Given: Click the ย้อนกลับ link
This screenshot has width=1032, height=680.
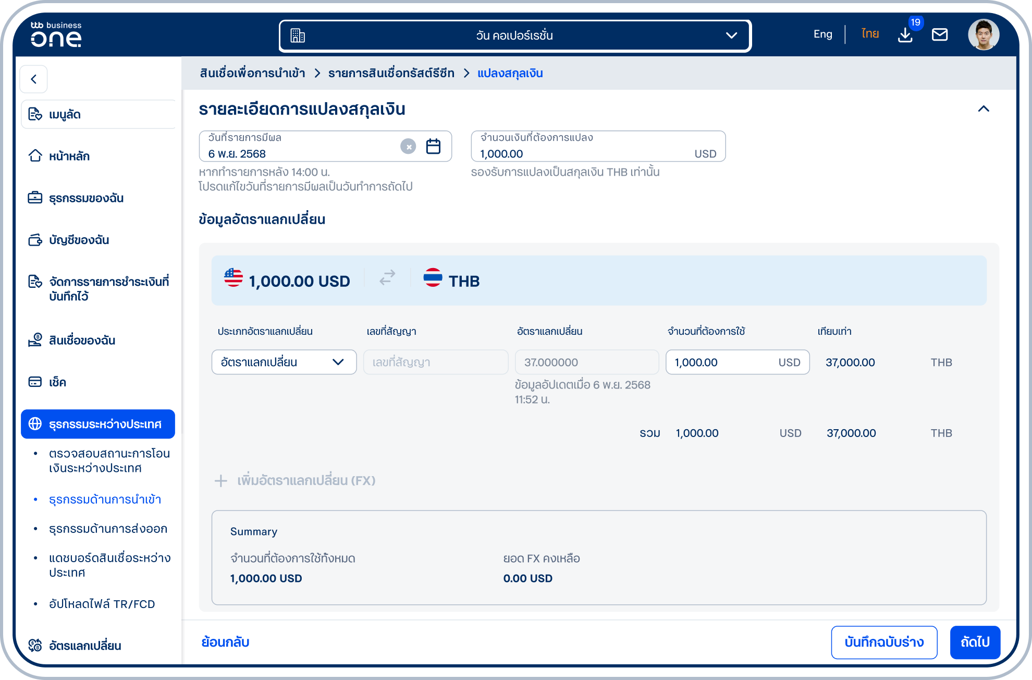Looking at the screenshot, I should tap(226, 642).
